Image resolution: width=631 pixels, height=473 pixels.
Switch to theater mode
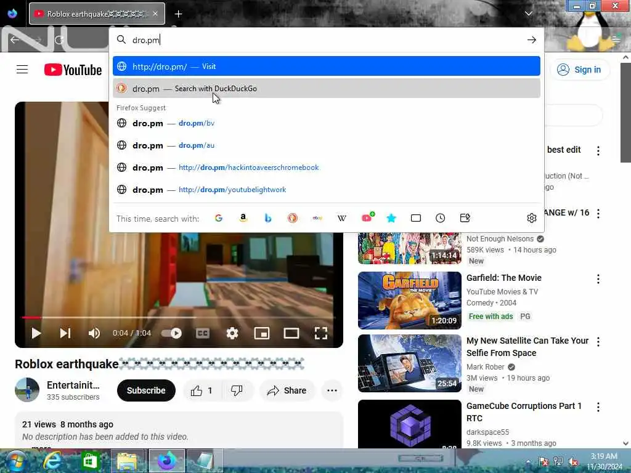pos(291,333)
